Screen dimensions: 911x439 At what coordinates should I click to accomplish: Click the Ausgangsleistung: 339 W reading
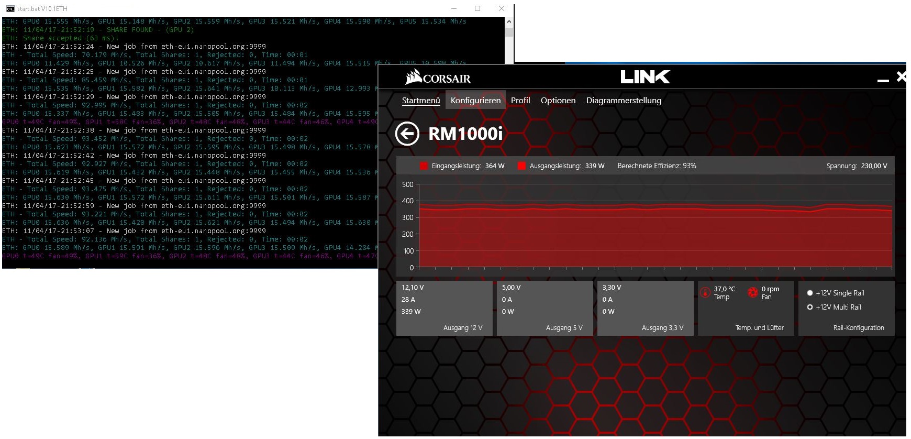point(567,166)
